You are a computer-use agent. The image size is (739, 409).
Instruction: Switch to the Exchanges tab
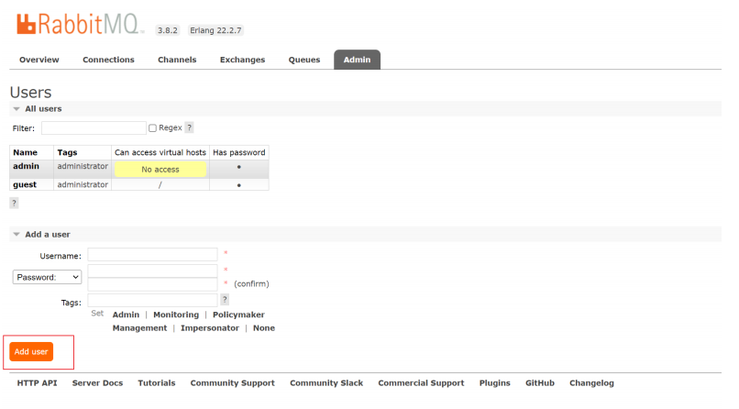[x=242, y=60]
